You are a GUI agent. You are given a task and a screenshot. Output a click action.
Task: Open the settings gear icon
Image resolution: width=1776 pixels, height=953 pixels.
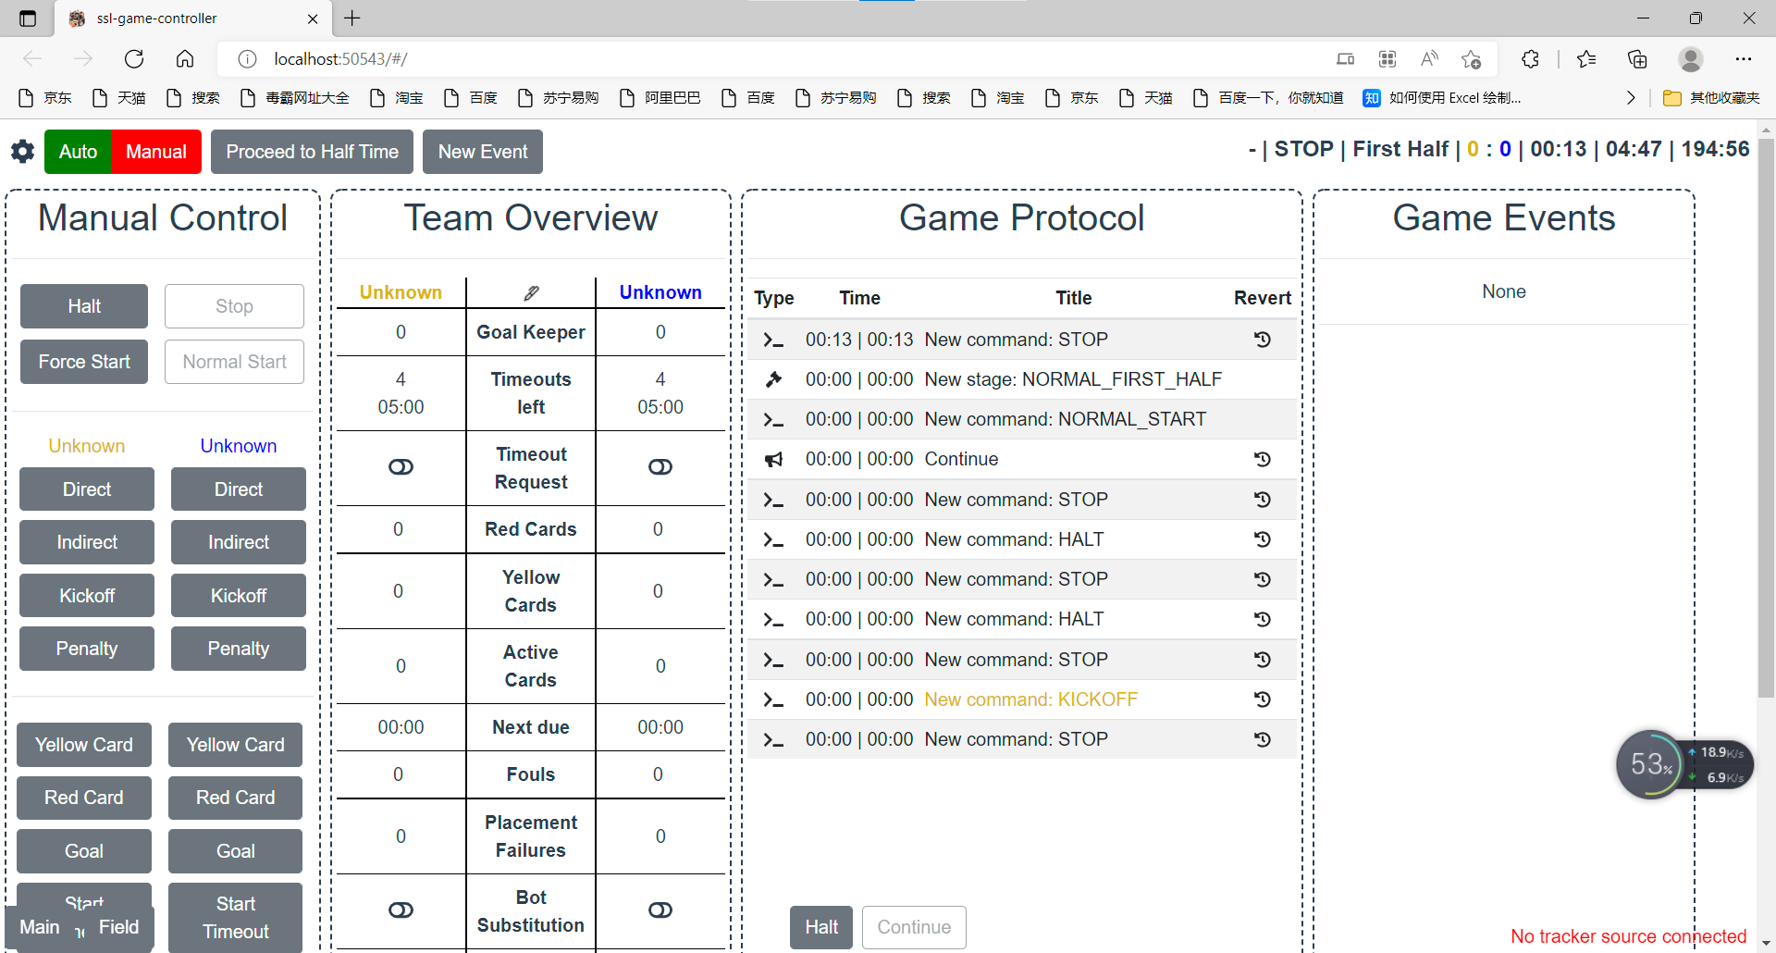[x=22, y=152]
